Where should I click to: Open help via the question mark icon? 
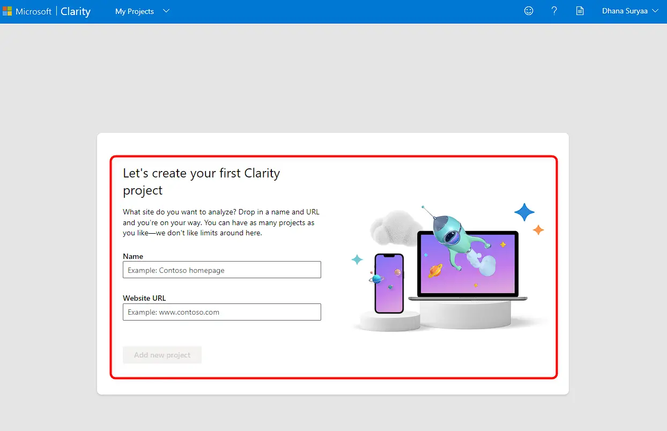(x=554, y=11)
